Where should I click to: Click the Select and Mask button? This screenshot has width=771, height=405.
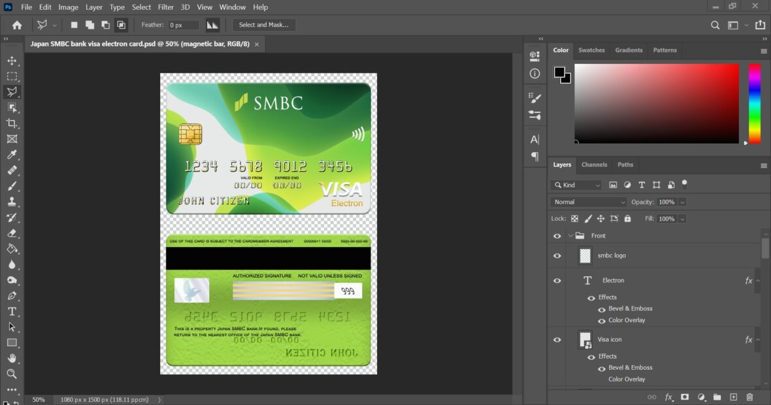click(264, 25)
